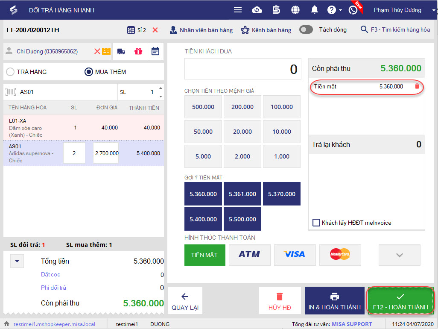Select TIỀN MẶT payment method

click(205, 255)
